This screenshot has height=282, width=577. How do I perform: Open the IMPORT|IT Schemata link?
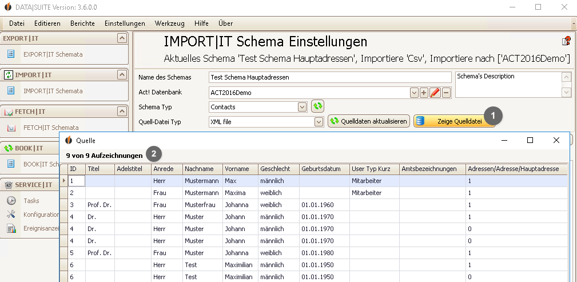click(53, 91)
